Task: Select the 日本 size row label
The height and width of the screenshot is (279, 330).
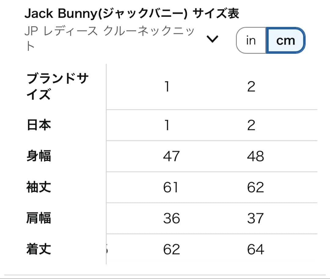Action: point(38,125)
